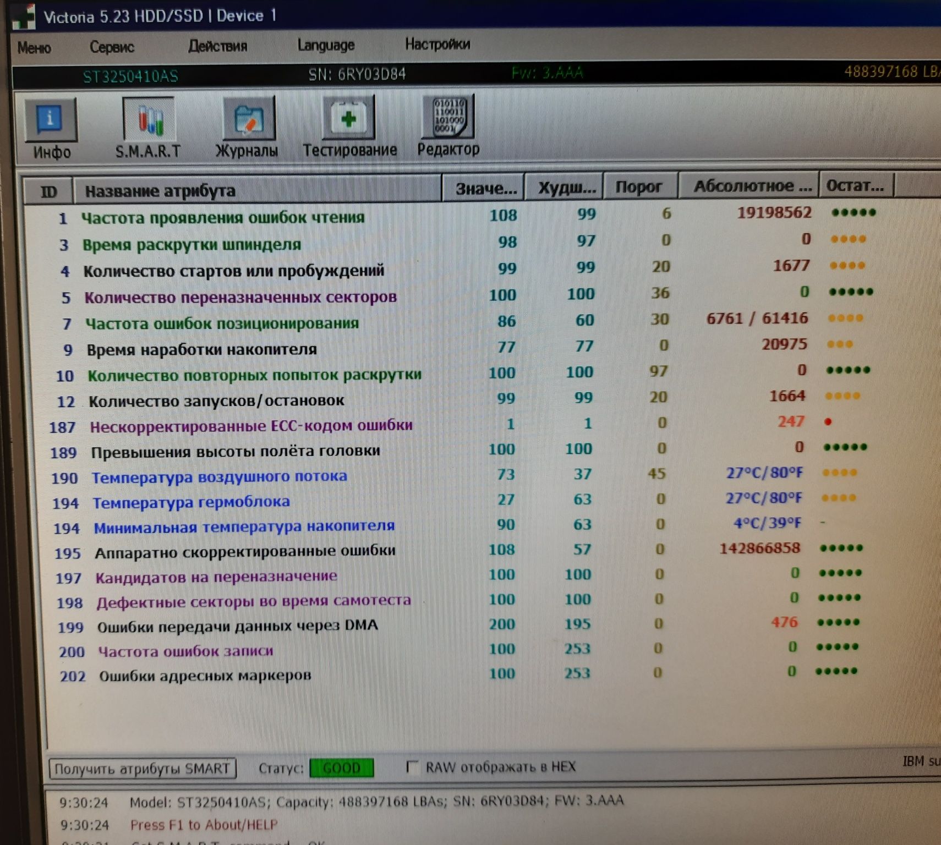Click the green GOOD status indicator
Screen dimensions: 941x845
click(342, 767)
